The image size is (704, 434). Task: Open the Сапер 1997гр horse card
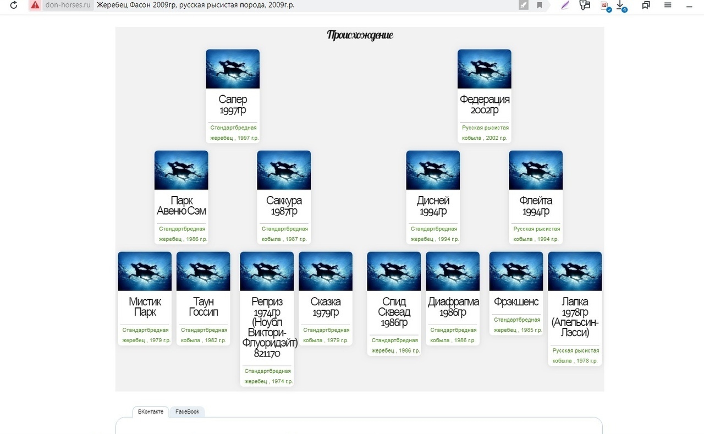coord(233,105)
